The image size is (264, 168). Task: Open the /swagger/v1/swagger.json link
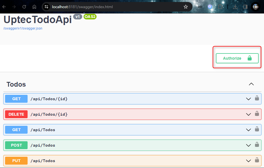23,28
